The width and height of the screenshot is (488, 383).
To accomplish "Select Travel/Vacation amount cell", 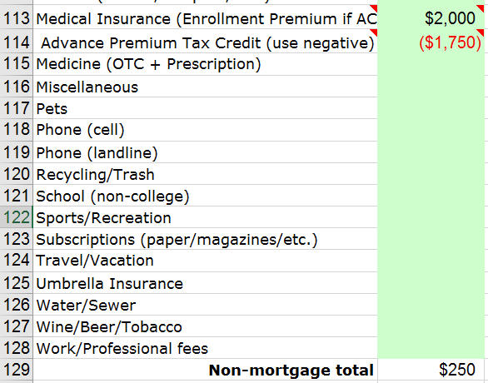I will pyautogui.click(x=431, y=261).
